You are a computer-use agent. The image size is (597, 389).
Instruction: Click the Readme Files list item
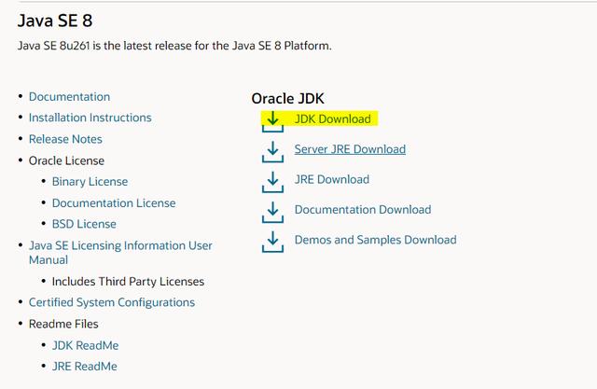[x=63, y=324]
